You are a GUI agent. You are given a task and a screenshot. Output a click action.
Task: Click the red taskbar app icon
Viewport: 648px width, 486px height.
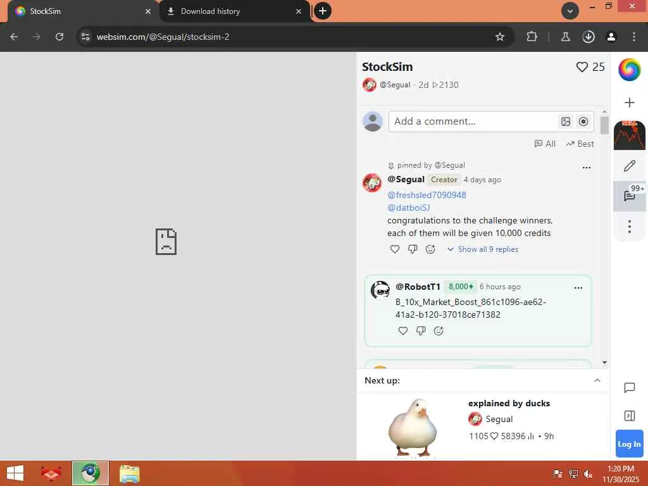tap(51, 473)
